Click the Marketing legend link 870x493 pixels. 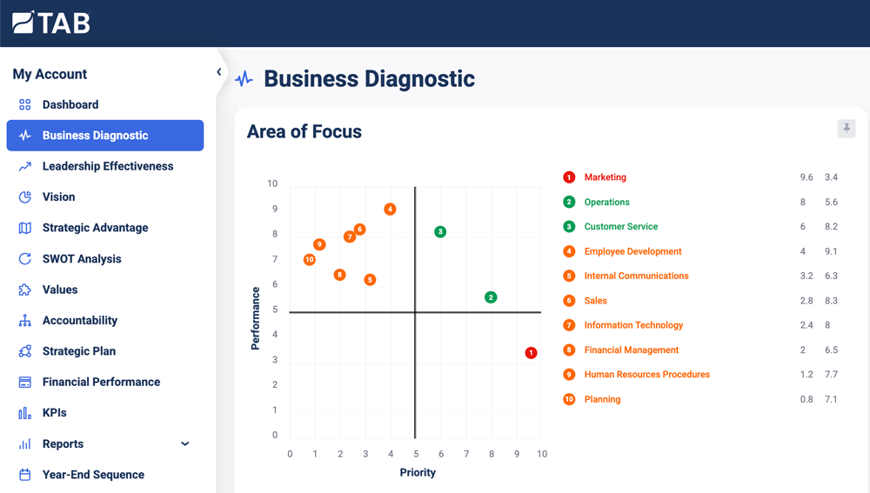pos(605,177)
